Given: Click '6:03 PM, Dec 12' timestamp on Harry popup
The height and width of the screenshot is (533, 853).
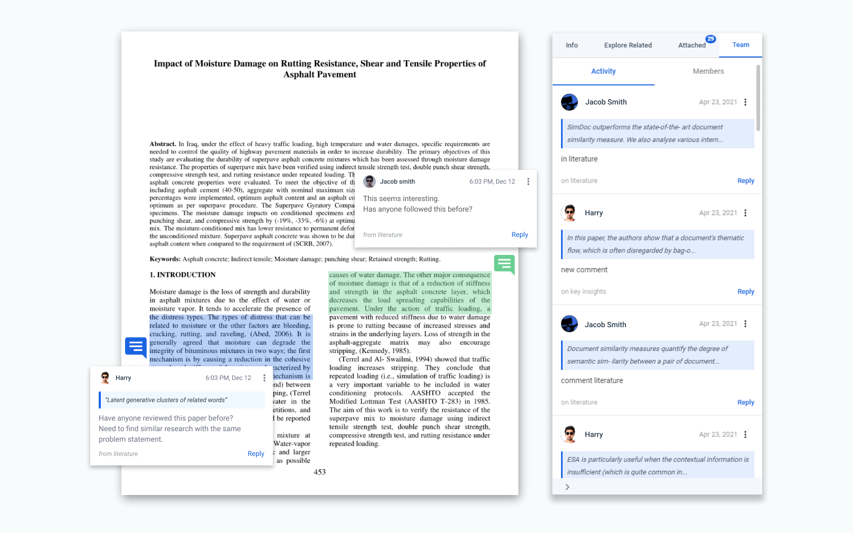Looking at the screenshot, I should click(228, 378).
